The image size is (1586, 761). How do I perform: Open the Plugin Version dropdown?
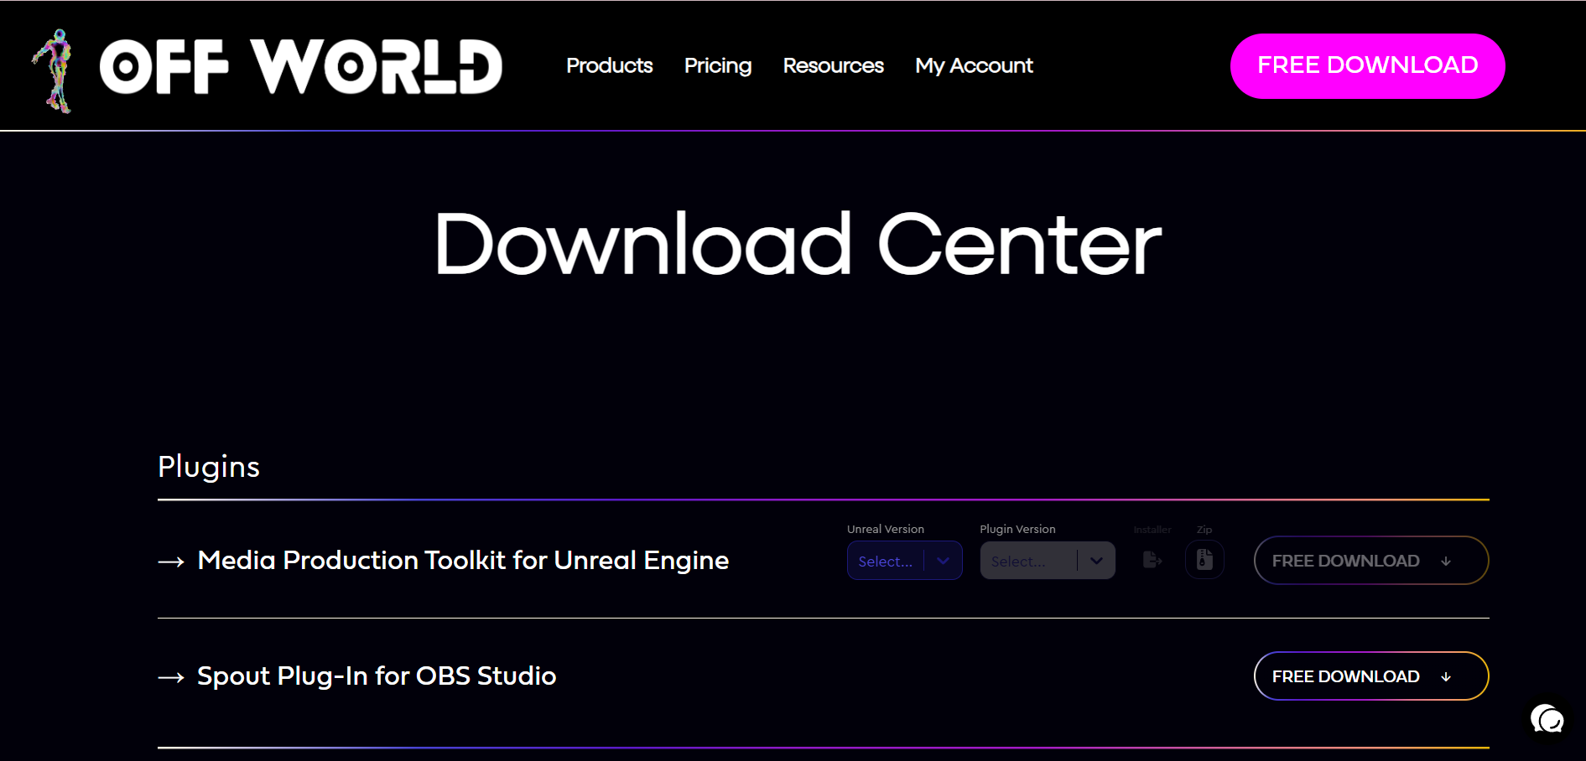(1048, 561)
